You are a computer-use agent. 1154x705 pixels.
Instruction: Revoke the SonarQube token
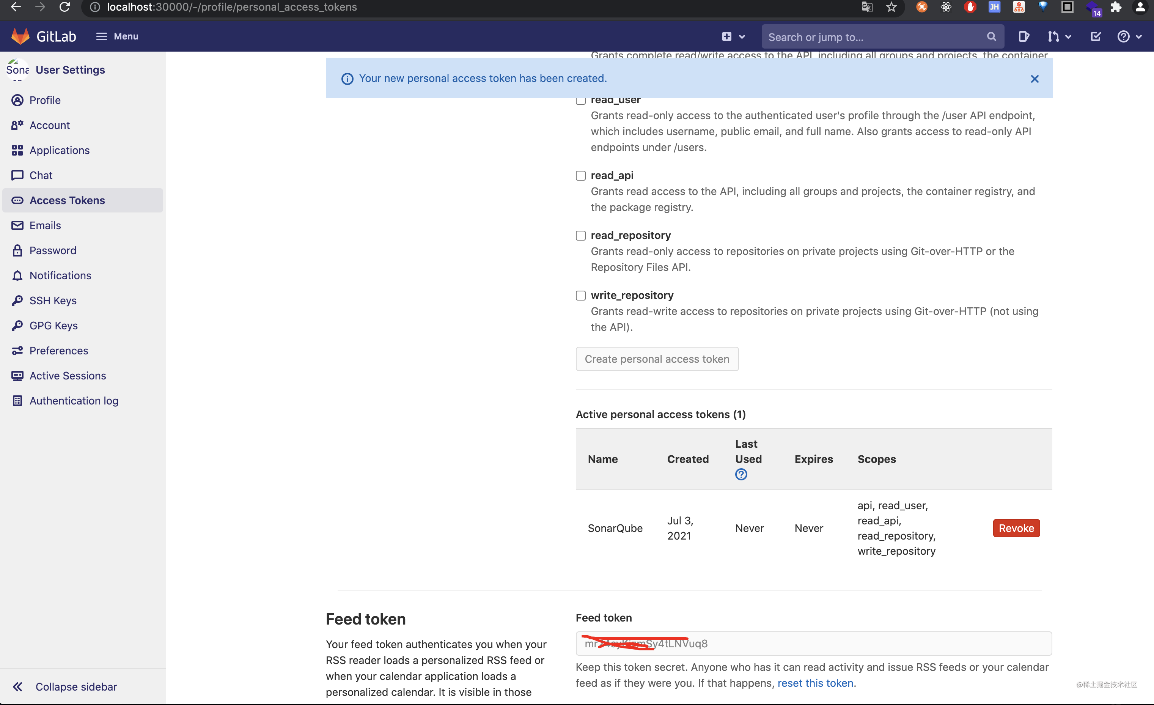[x=1016, y=528]
